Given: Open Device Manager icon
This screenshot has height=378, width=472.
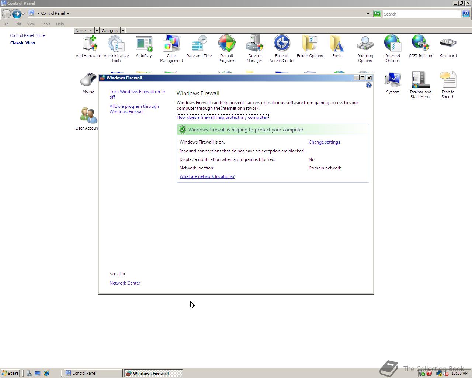Looking at the screenshot, I should [x=254, y=49].
